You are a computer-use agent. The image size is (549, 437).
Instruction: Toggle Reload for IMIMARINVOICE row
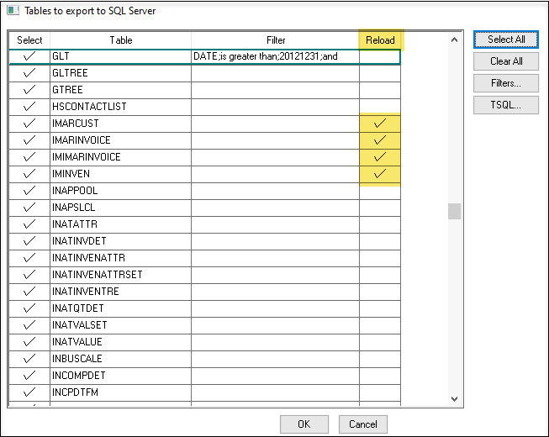click(x=379, y=157)
